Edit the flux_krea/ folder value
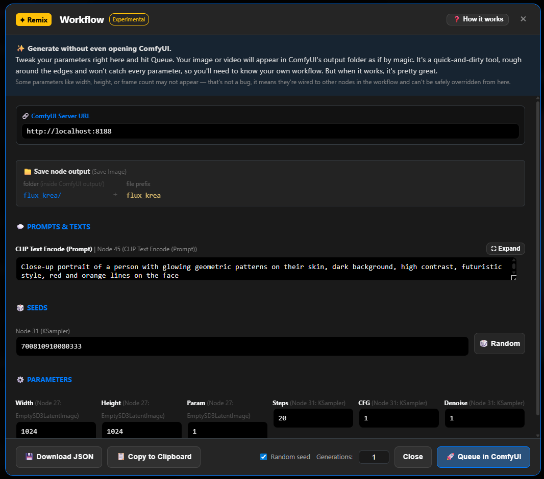The image size is (544, 479). (42, 195)
